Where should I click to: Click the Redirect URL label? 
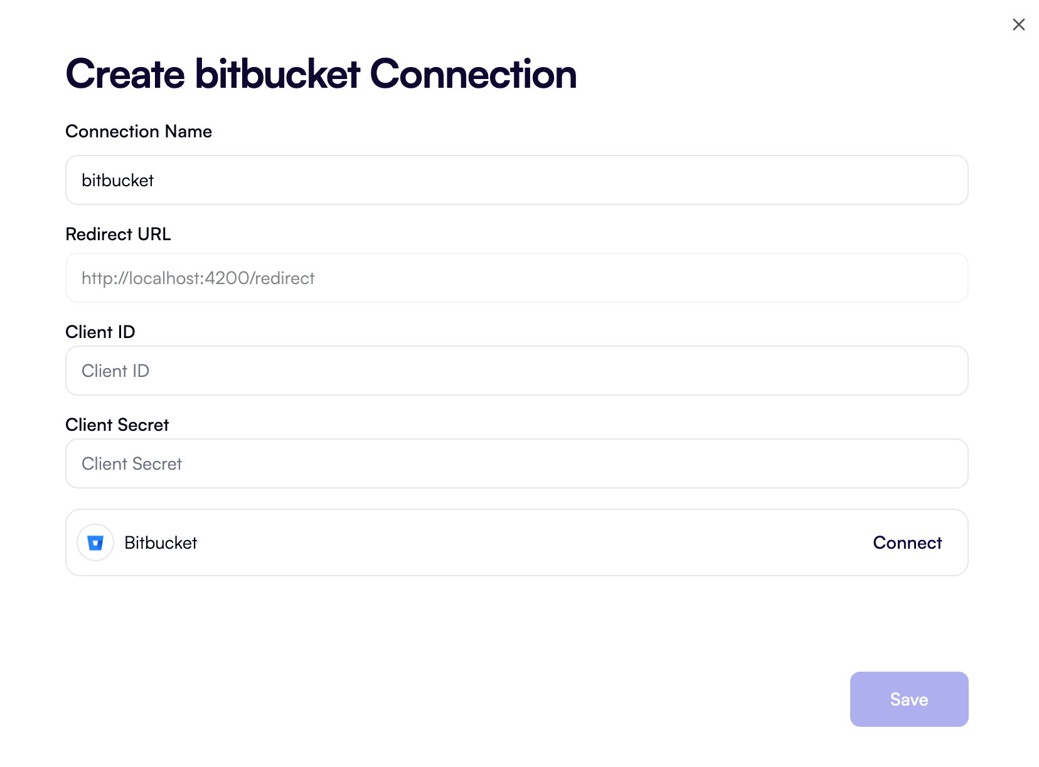coord(118,234)
